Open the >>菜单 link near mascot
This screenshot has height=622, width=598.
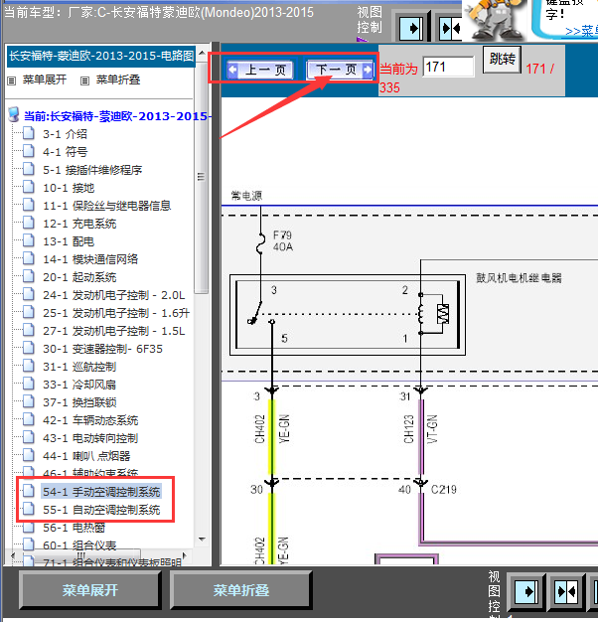(581, 31)
